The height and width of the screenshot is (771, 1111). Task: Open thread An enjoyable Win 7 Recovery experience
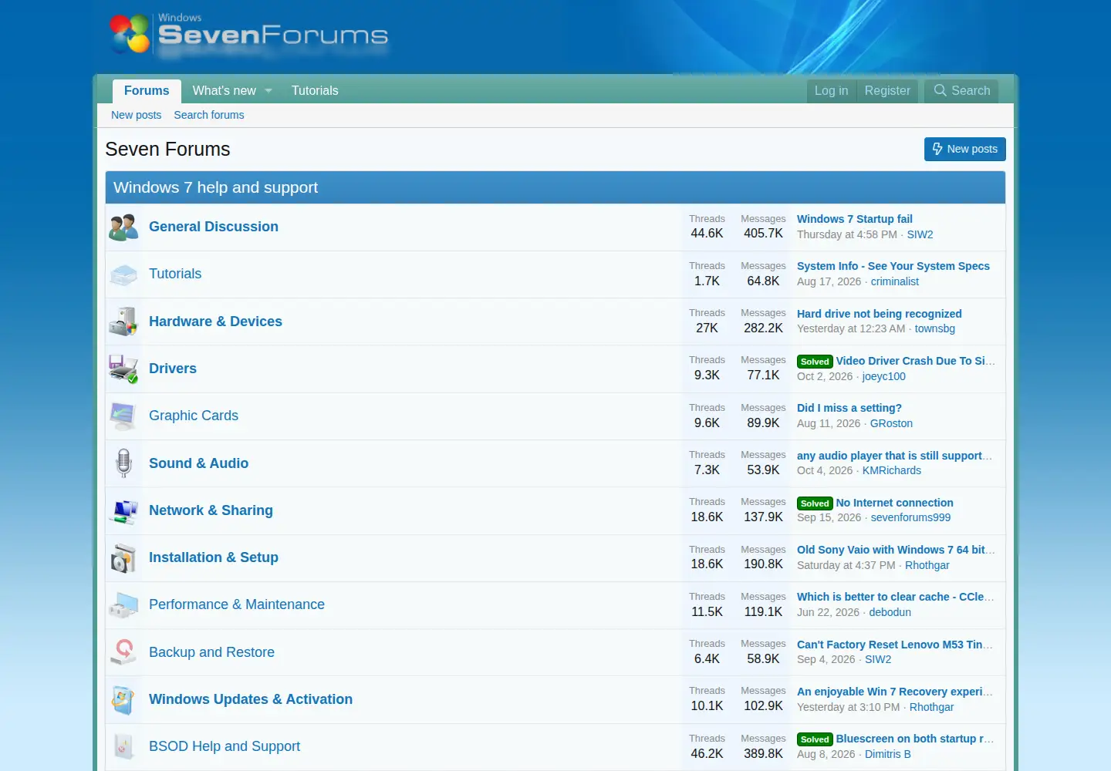coord(895,692)
